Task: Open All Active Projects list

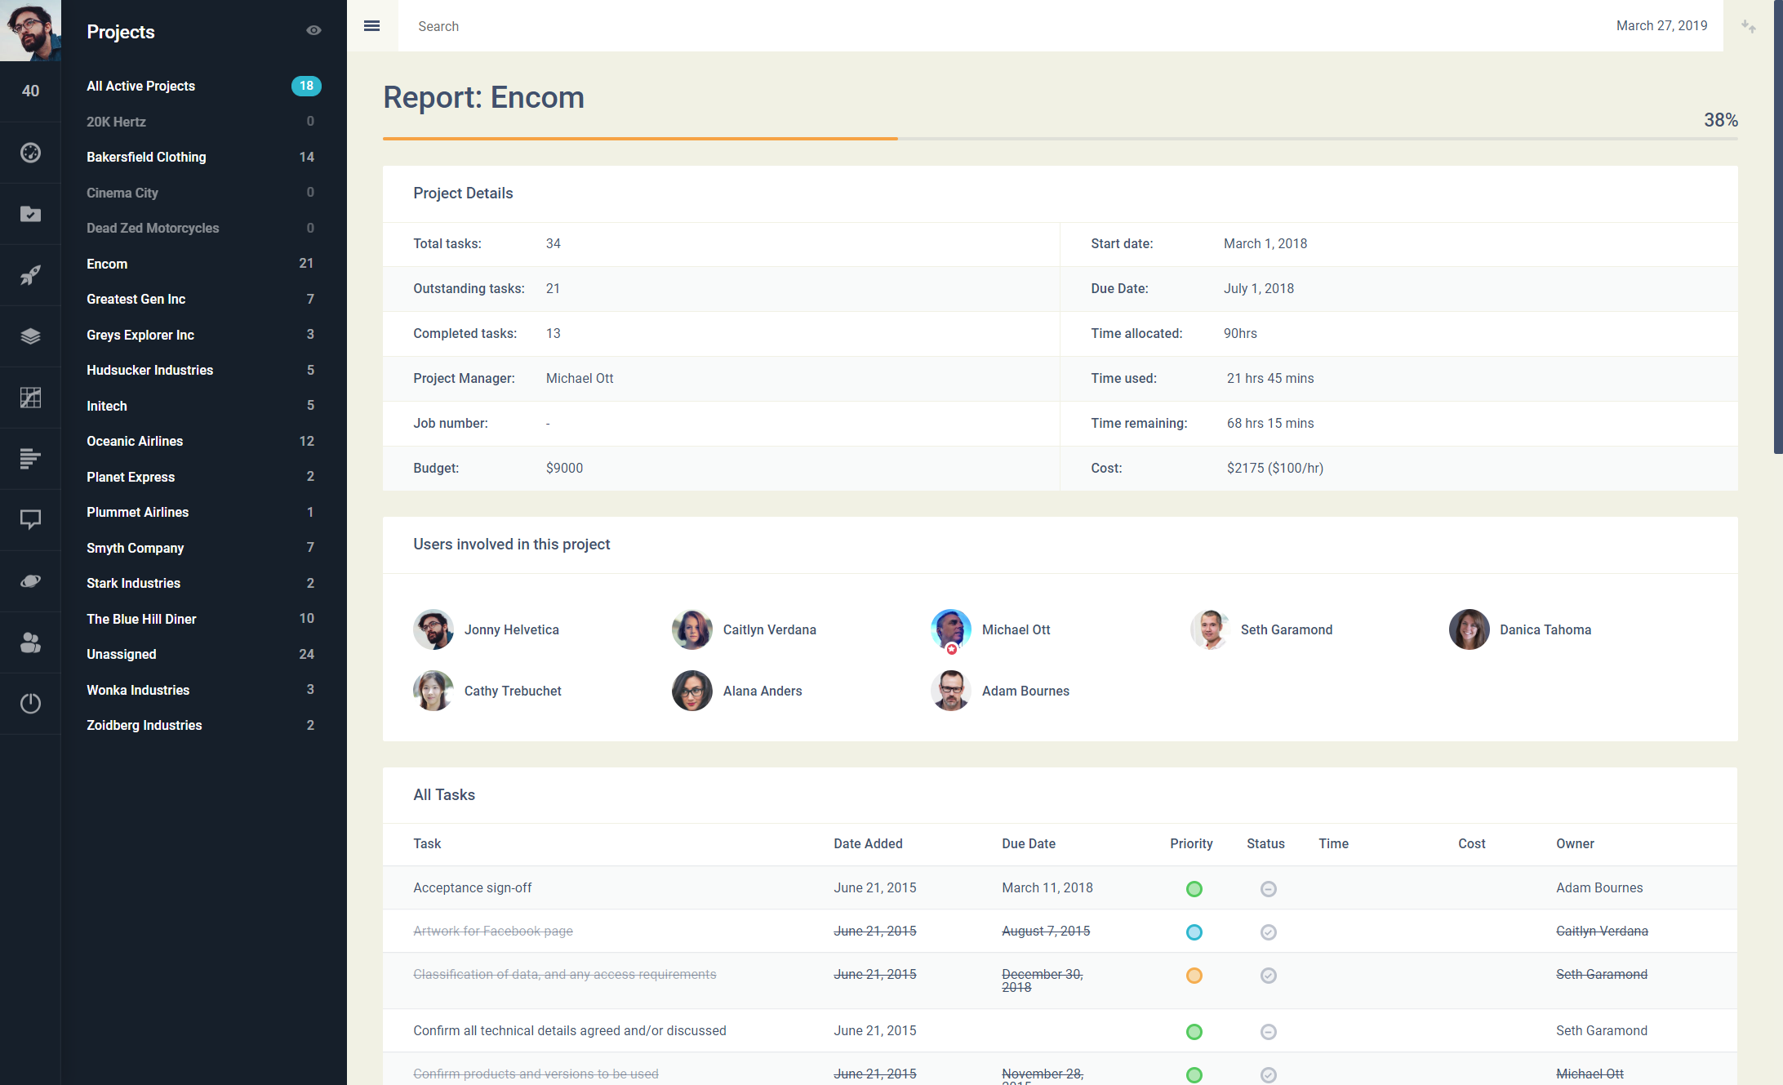Action: pos(140,86)
